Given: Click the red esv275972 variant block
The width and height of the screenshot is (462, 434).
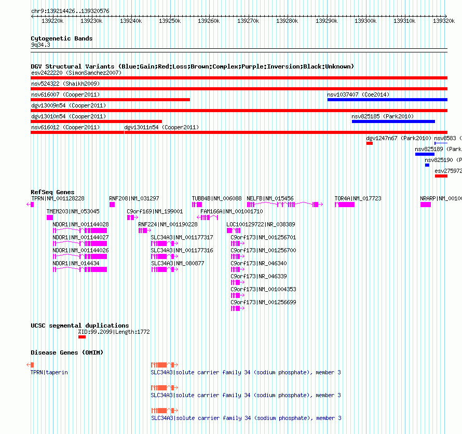Looking at the screenshot, I should pos(441,176).
